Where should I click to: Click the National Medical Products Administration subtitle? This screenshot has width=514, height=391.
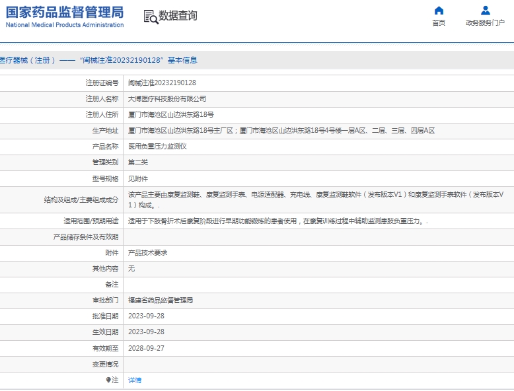pyautogui.click(x=64, y=25)
